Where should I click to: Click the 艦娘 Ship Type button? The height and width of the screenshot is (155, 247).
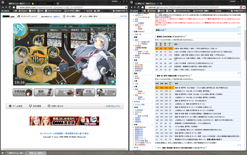pyautogui.click(x=43, y=92)
